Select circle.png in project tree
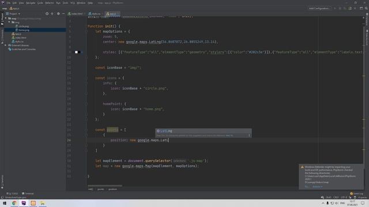This screenshot has width=369, height=207. (x=23, y=26)
